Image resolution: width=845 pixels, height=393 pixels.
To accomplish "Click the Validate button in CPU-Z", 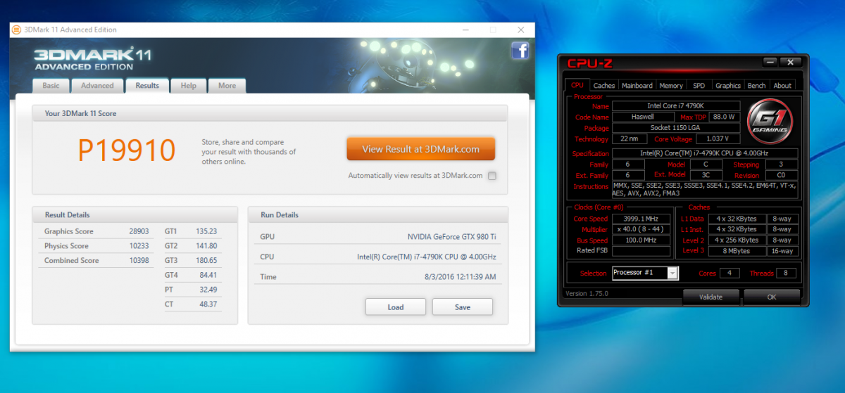I will pyautogui.click(x=711, y=297).
